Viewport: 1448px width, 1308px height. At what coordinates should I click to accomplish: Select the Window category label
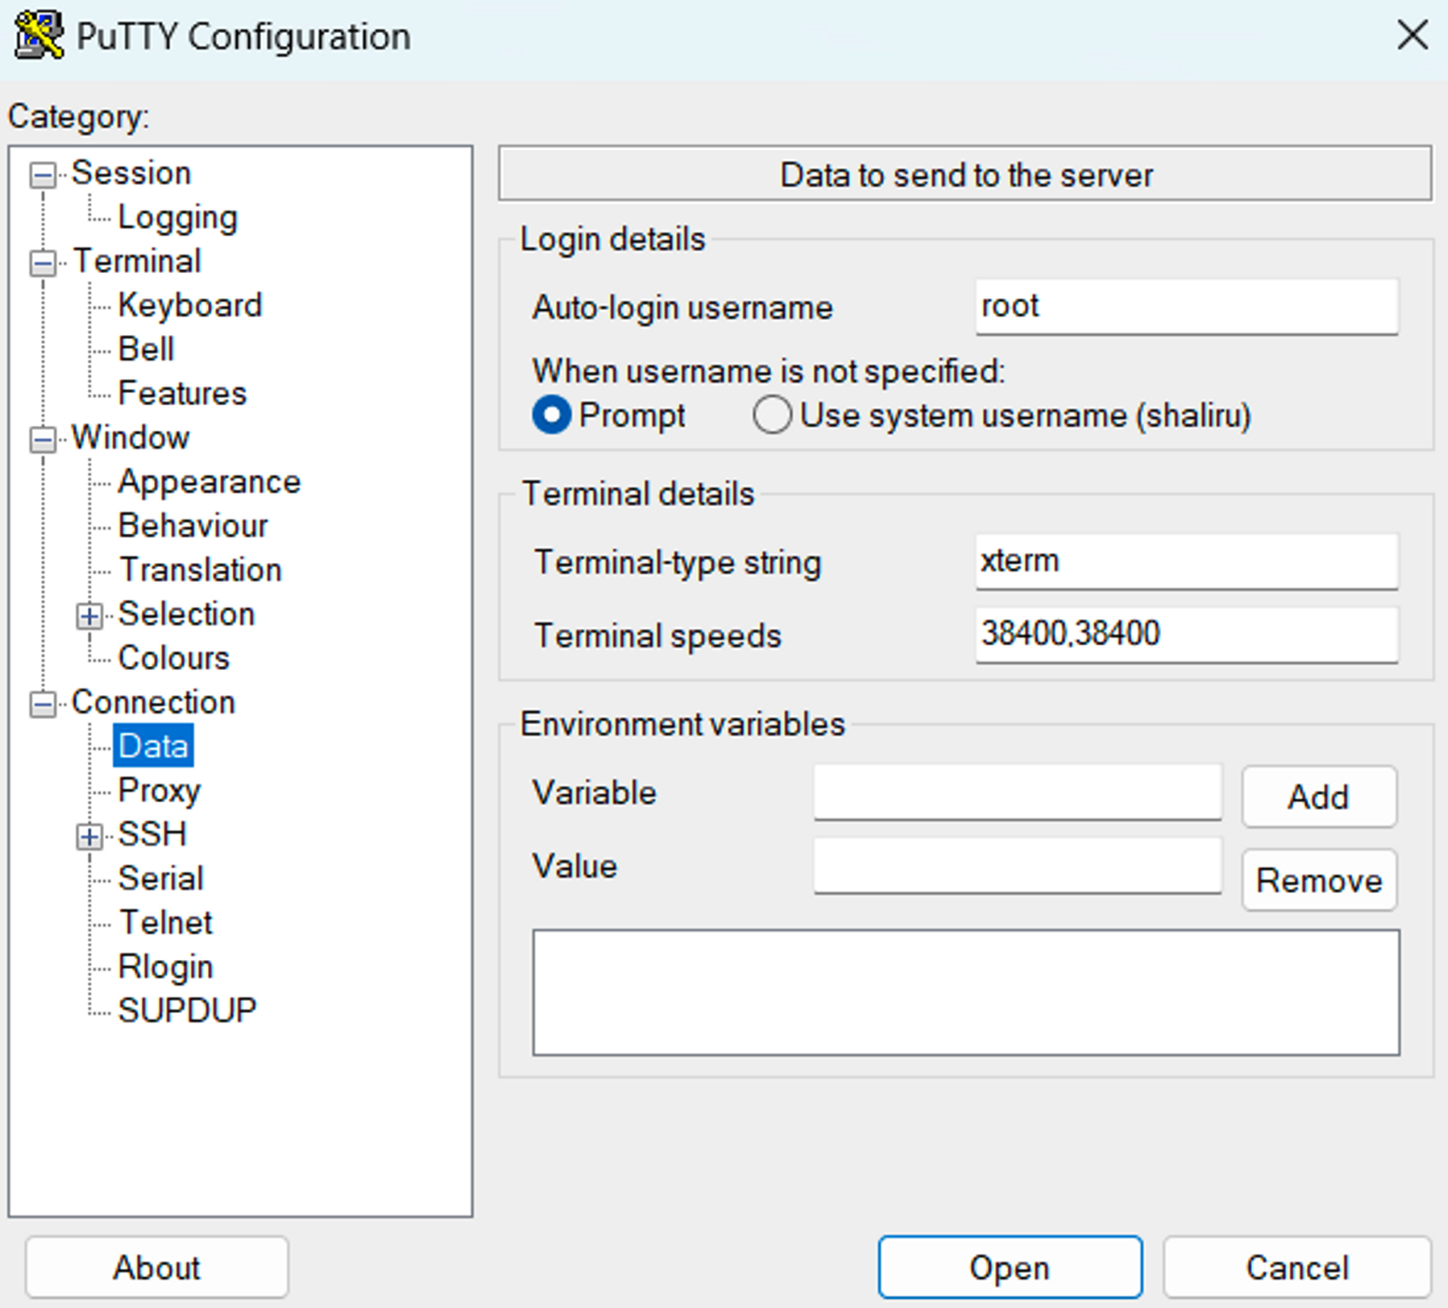130,437
